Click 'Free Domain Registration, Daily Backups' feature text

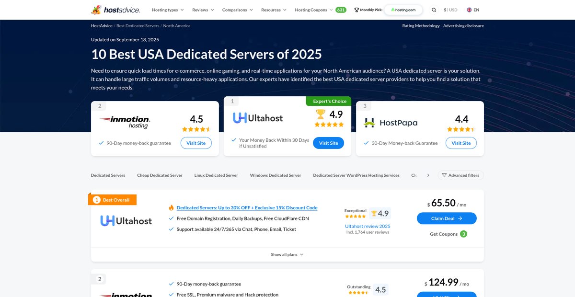coord(243,218)
